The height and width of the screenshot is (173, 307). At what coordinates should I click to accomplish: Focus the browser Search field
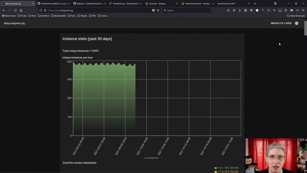[x=187, y=11]
